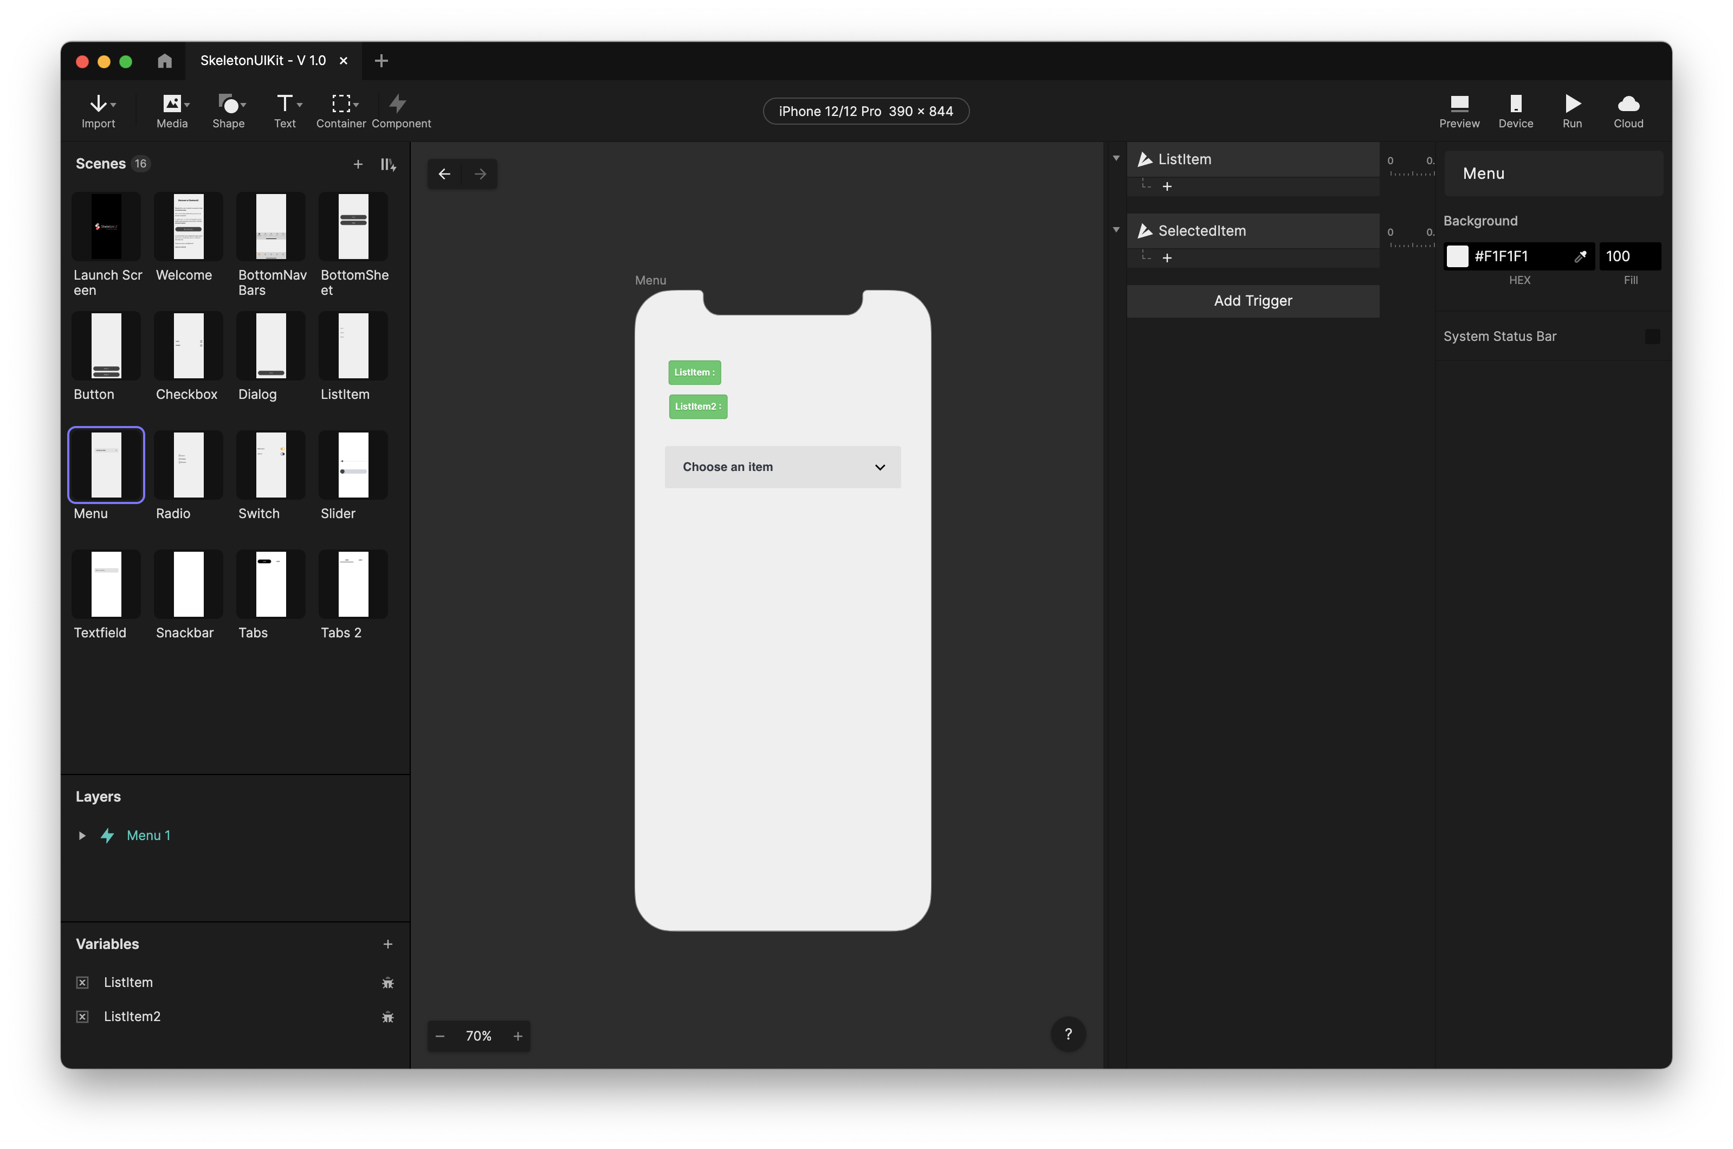Screen dimensions: 1733x1149
Task: Open the Choose an item dropdown
Action: [783, 467]
